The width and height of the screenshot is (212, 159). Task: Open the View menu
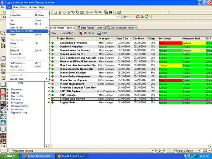(15, 7)
